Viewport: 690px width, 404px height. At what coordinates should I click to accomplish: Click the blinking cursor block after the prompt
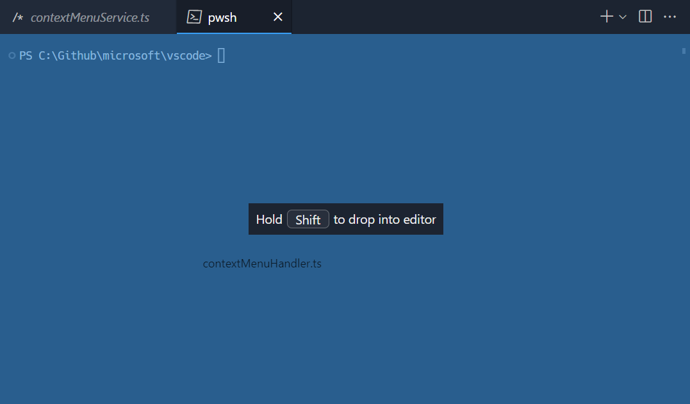click(220, 56)
